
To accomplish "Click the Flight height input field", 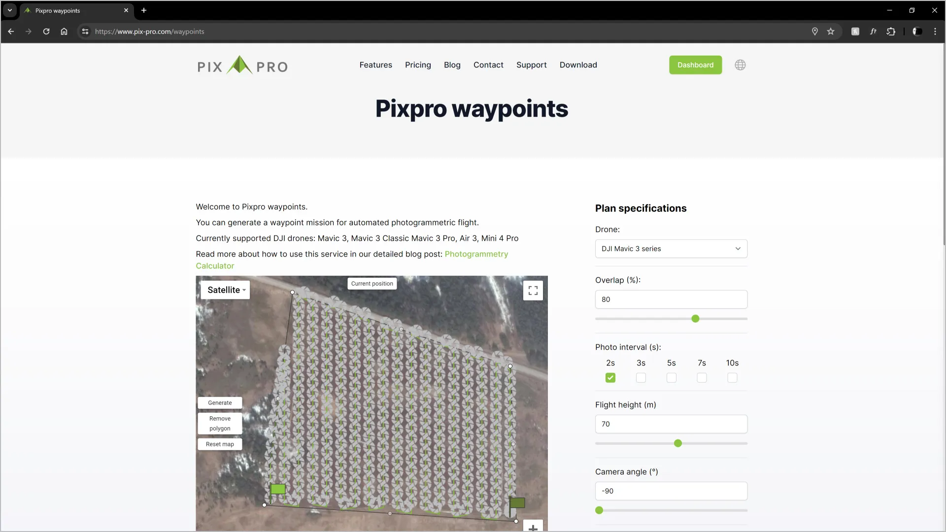I will [x=671, y=424].
